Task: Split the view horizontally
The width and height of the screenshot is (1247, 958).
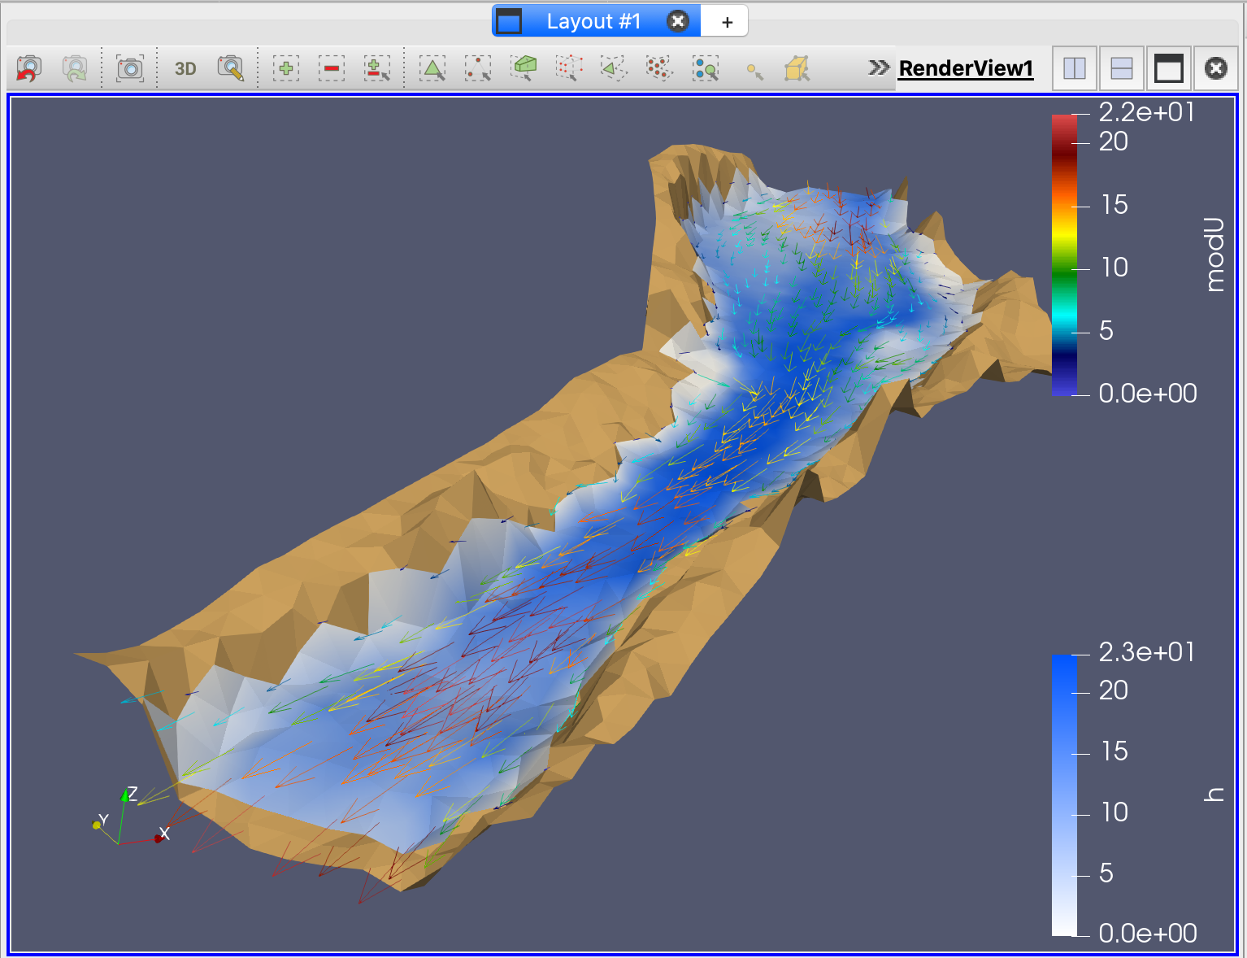Action: click(x=1075, y=69)
